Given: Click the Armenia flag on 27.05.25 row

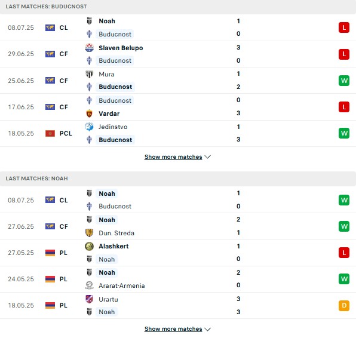Looking at the screenshot, I should pos(50,253).
